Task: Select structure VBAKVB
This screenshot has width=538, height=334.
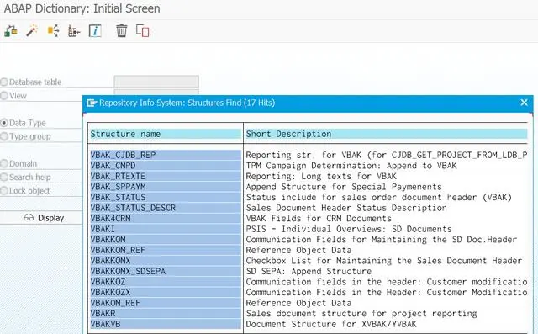Action: coord(166,324)
